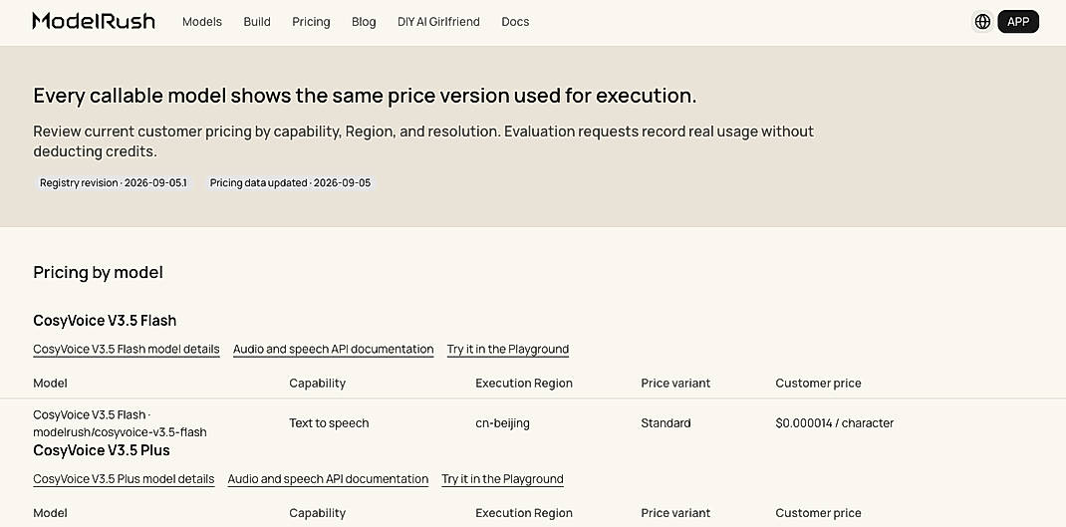Go to the Build nav item
The width and height of the screenshot is (1066, 527).
coord(257,22)
